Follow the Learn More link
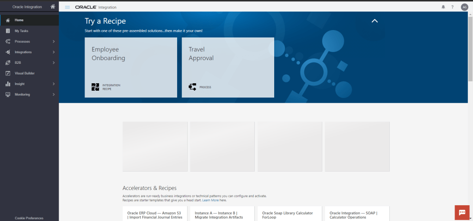Image resolution: width=473 pixels, height=221 pixels. (210, 200)
